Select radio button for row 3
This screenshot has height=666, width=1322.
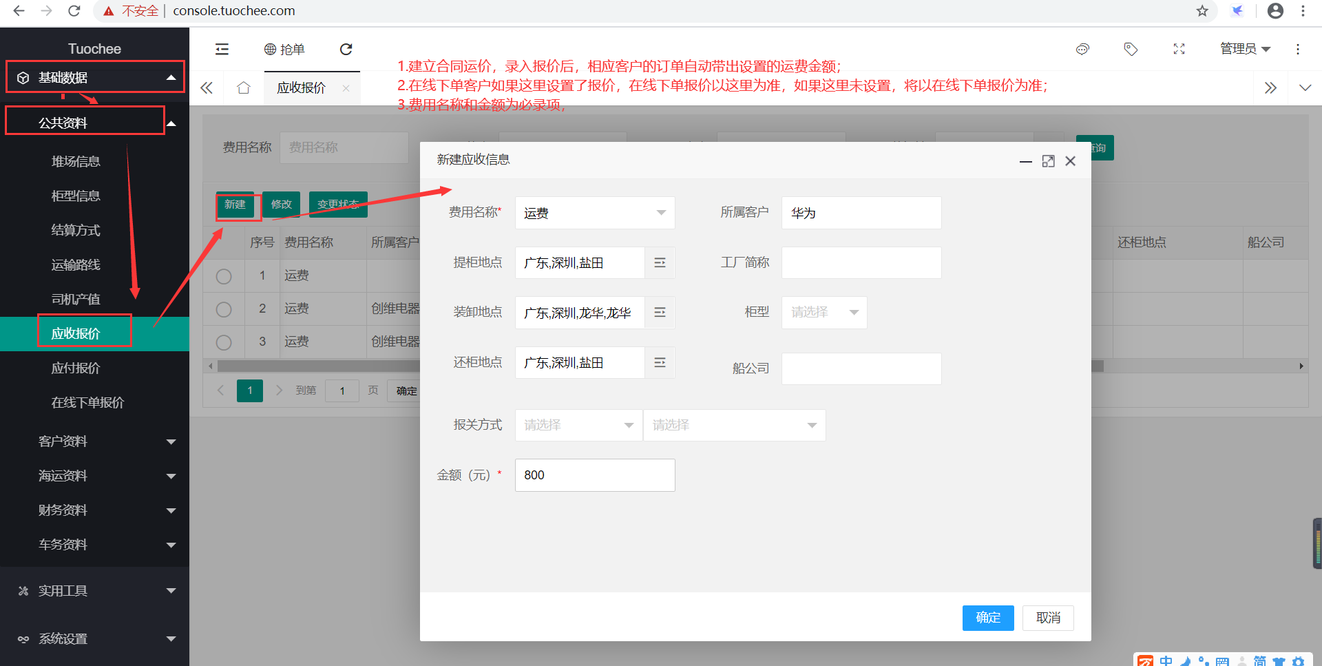tap(224, 342)
